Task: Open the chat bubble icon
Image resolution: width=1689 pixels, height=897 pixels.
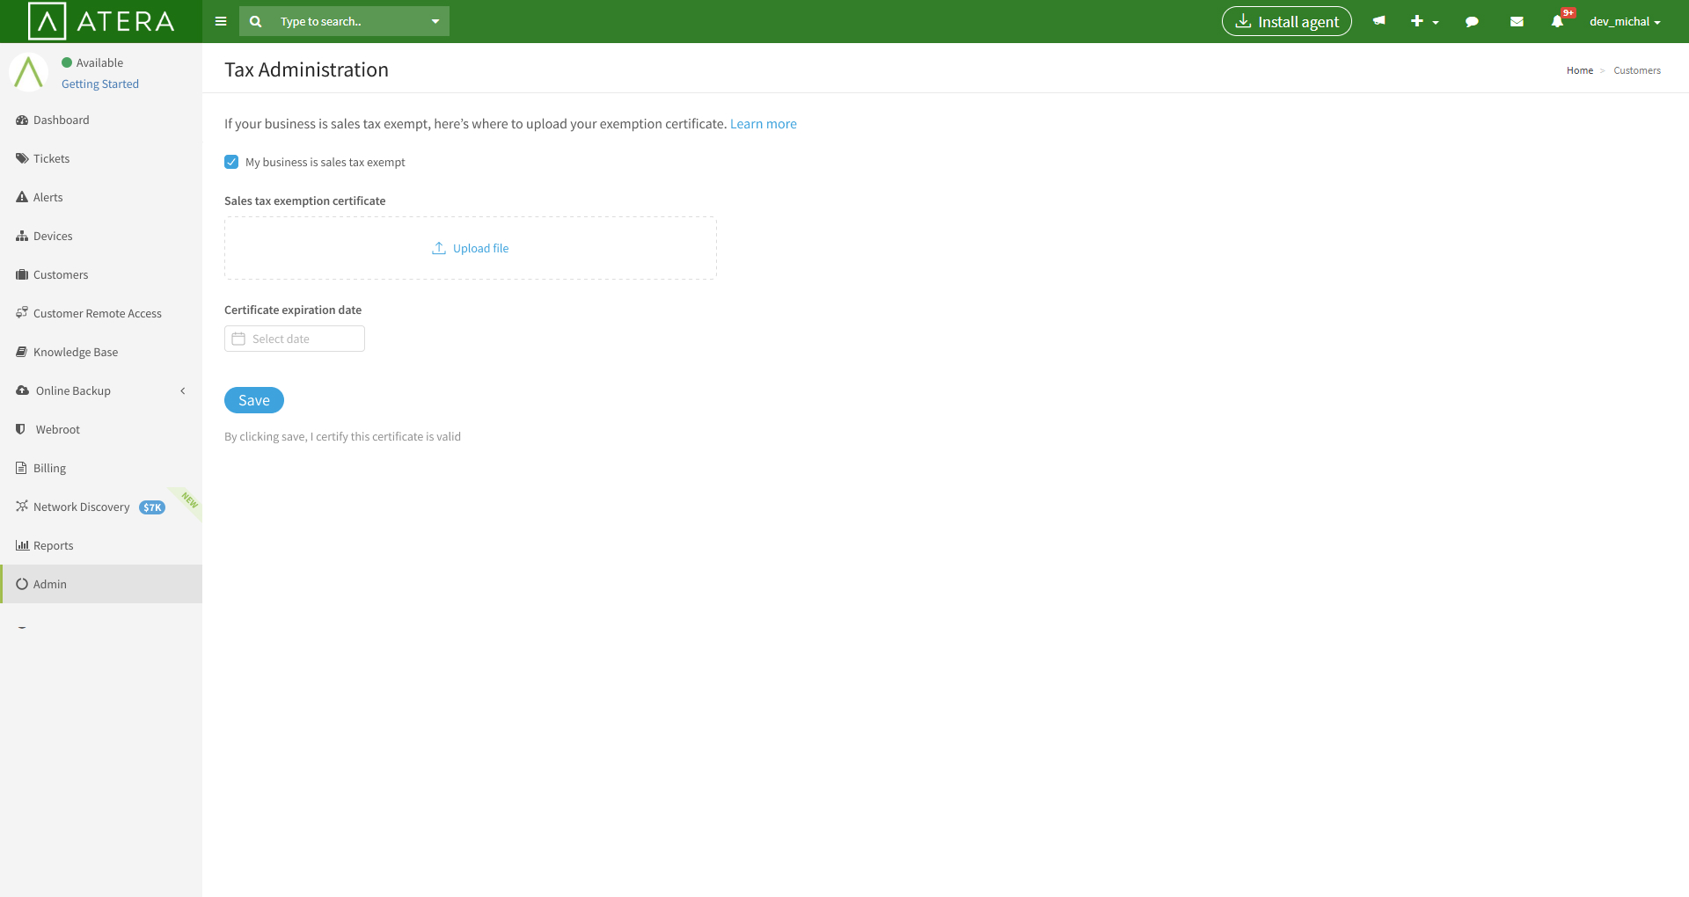Action: (x=1472, y=21)
